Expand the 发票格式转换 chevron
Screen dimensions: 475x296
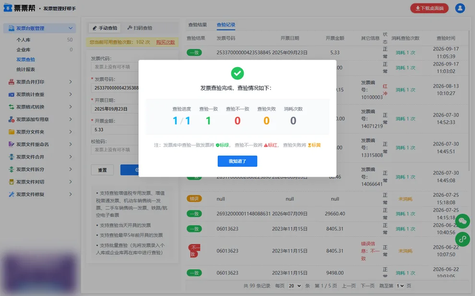[70, 107]
